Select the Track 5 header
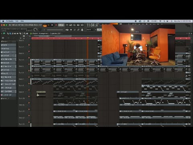Screen dimensions: 193x145 point(24,68)
